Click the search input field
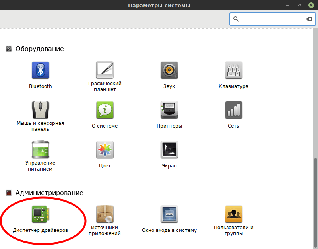The image size is (318, 249). (x=272, y=19)
